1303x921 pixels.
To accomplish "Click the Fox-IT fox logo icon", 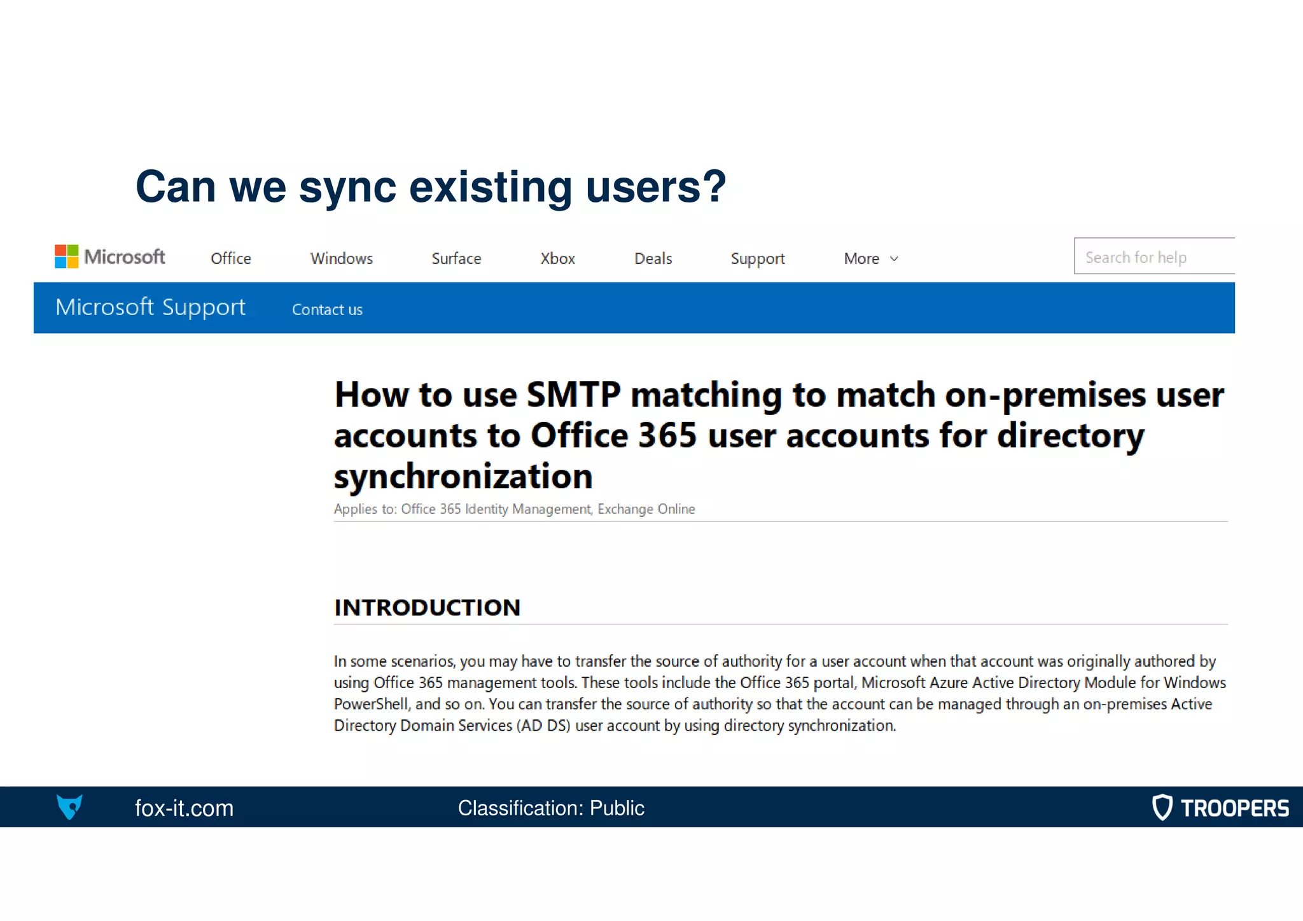I will [x=69, y=807].
